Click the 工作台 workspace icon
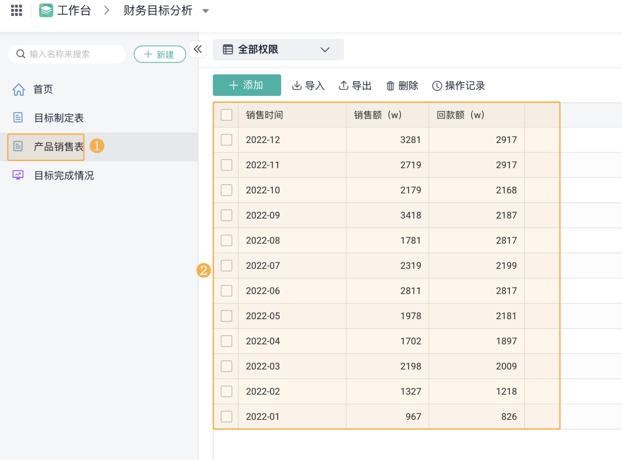The width and height of the screenshot is (622, 460). click(x=46, y=10)
